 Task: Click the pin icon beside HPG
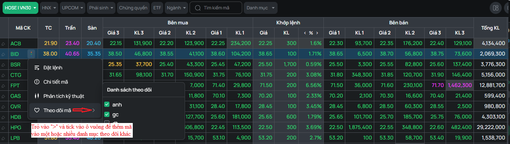3,128
